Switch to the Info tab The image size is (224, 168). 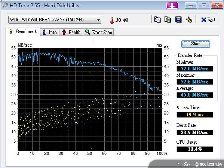[49, 32]
